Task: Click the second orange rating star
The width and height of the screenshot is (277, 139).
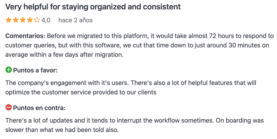Action: click(15, 20)
